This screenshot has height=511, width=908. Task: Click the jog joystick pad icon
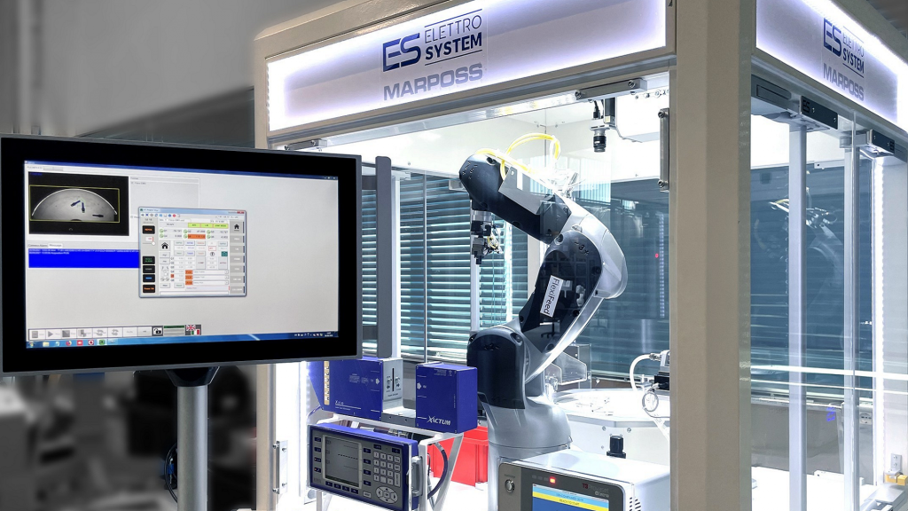[166, 275]
